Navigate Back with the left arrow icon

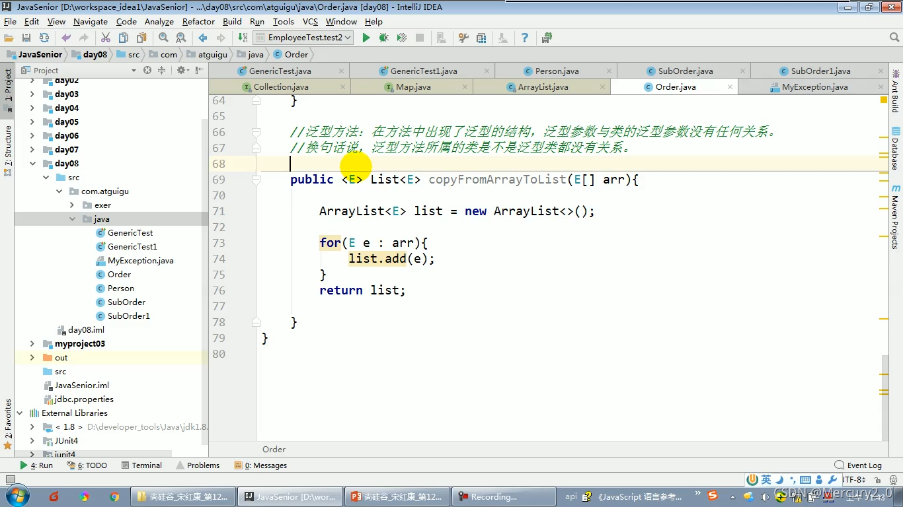(203, 38)
